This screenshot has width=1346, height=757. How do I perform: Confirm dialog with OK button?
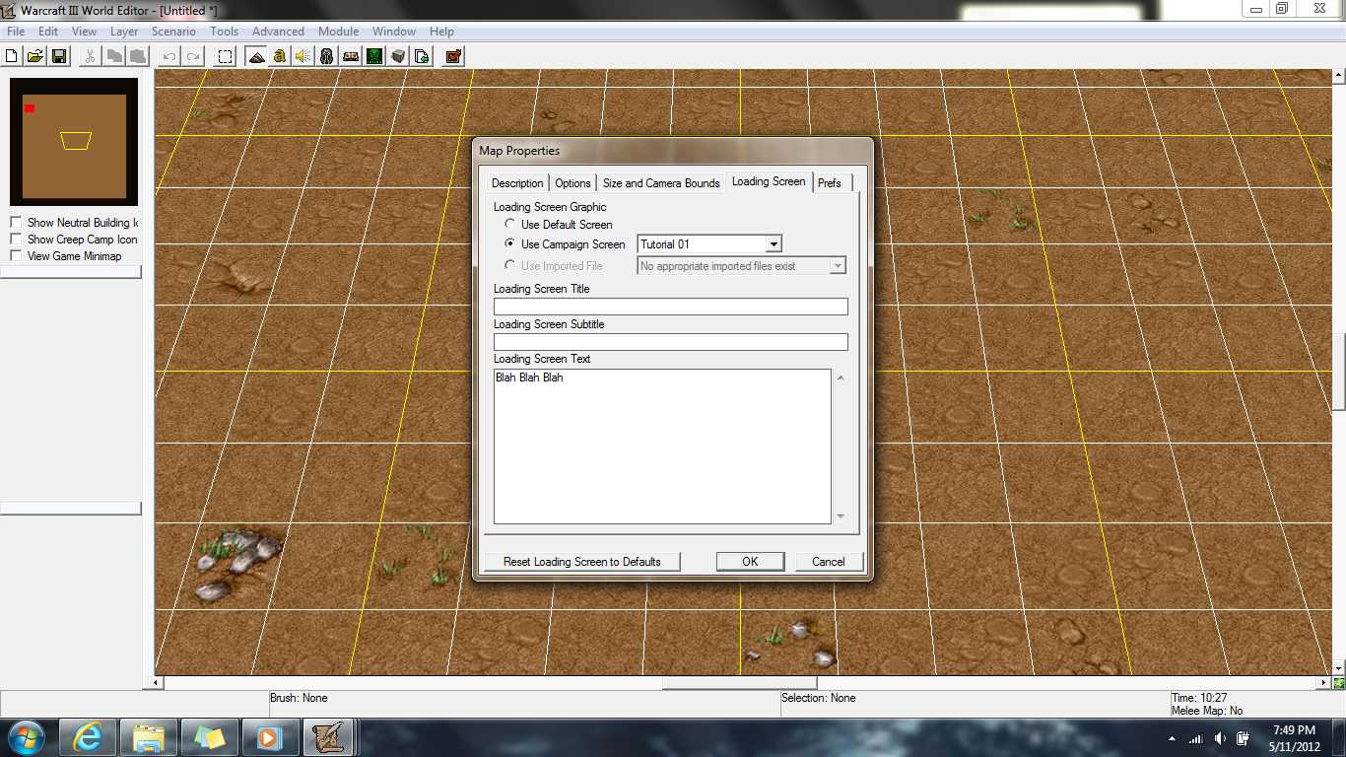(x=750, y=562)
